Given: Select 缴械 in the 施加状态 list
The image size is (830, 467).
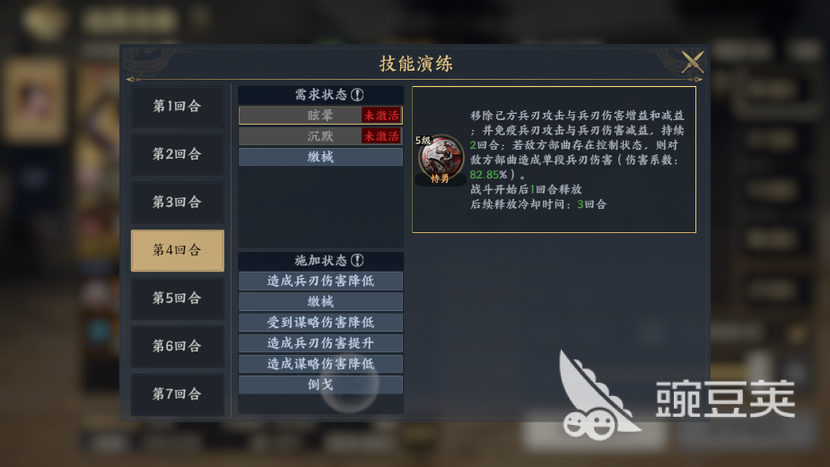Looking at the screenshot, I should pyautogui.click(x=320, y=301).
